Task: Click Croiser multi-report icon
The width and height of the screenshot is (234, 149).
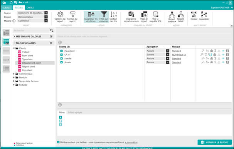Action: point(194,16)
